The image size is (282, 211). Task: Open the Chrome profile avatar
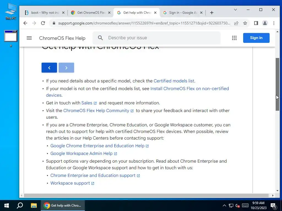265,23
